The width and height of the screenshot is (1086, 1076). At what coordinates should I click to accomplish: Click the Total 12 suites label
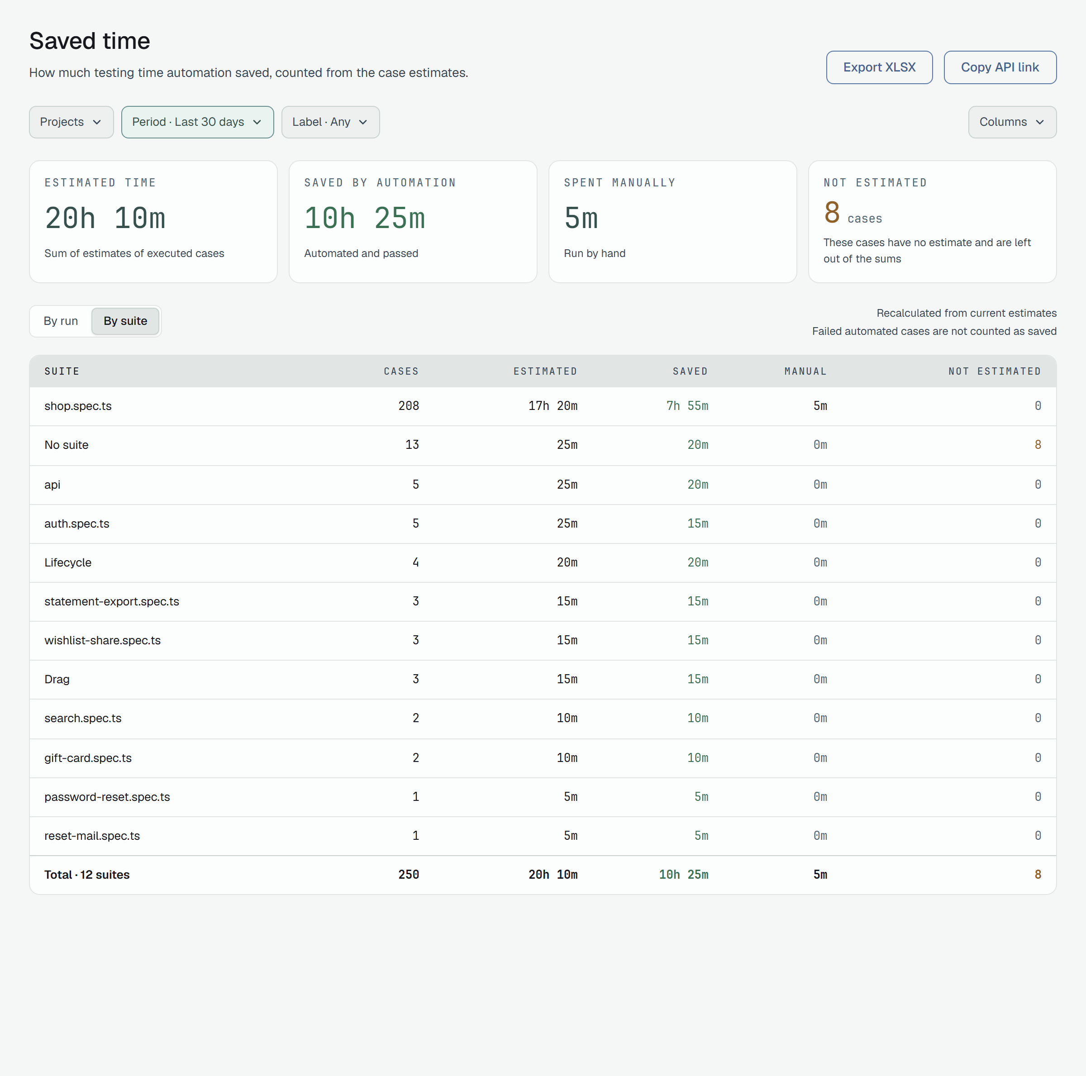click(87, 875)
